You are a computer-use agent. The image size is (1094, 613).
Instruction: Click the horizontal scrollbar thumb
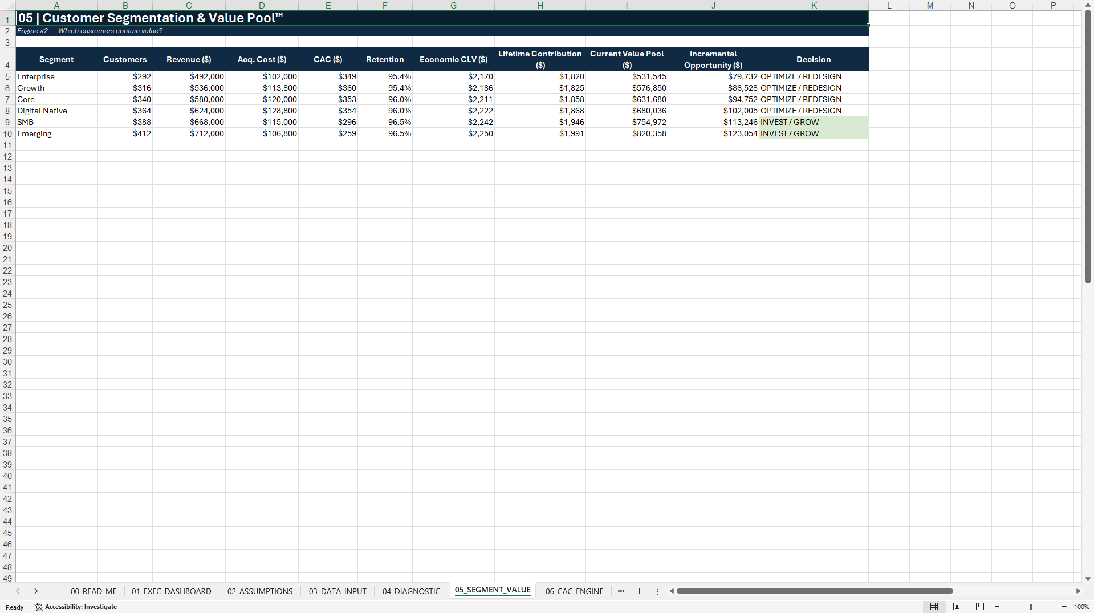tap(815, 591)
